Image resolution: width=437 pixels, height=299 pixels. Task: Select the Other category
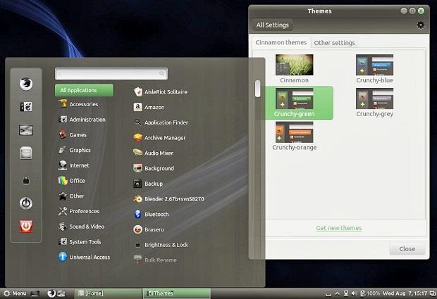[71, 196]
